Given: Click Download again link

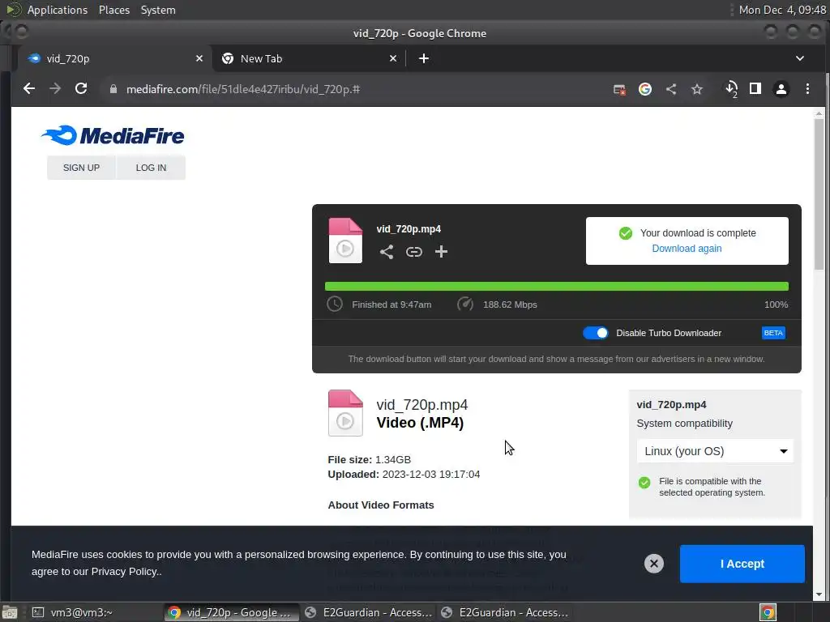Looking at the screenshot, I should coord(687,249).
